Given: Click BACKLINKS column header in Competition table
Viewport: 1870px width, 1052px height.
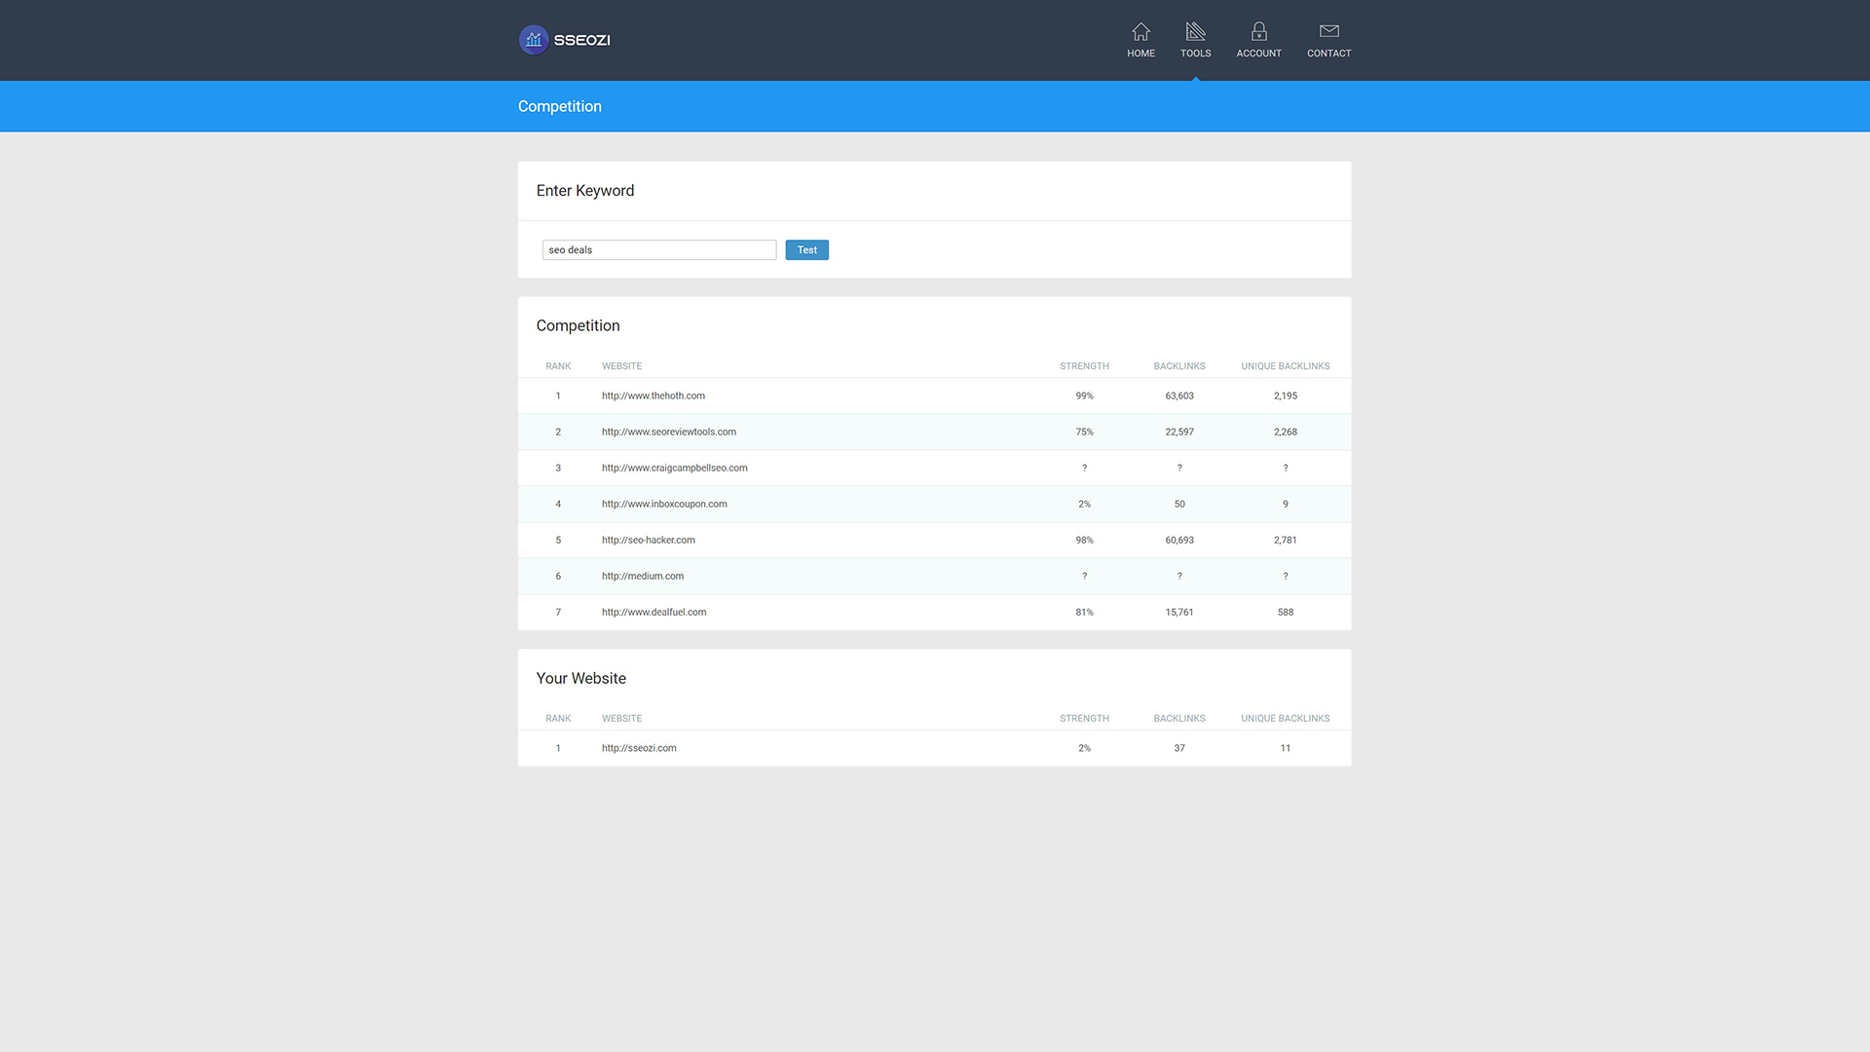Looking at the screenshot, I should 1179,366.
